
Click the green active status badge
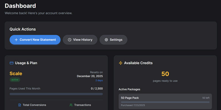pyautogui.click(x=15, y=80)
